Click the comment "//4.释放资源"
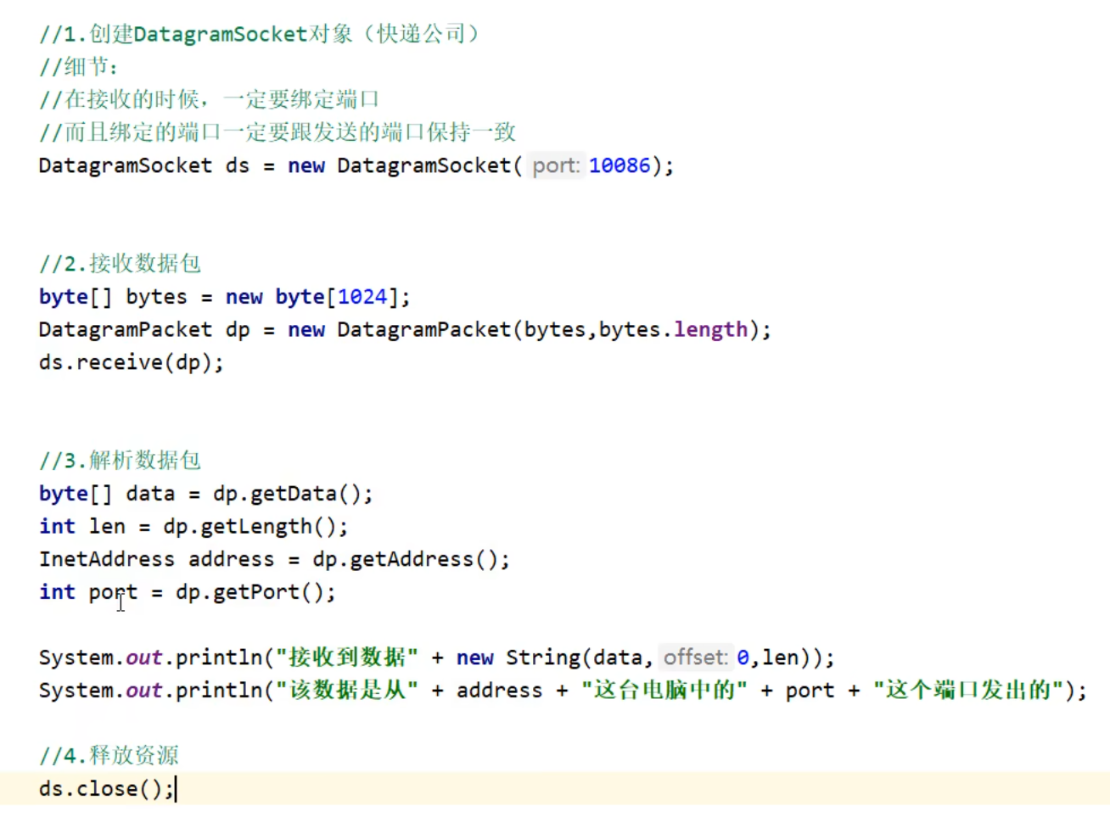 point(109,756)
